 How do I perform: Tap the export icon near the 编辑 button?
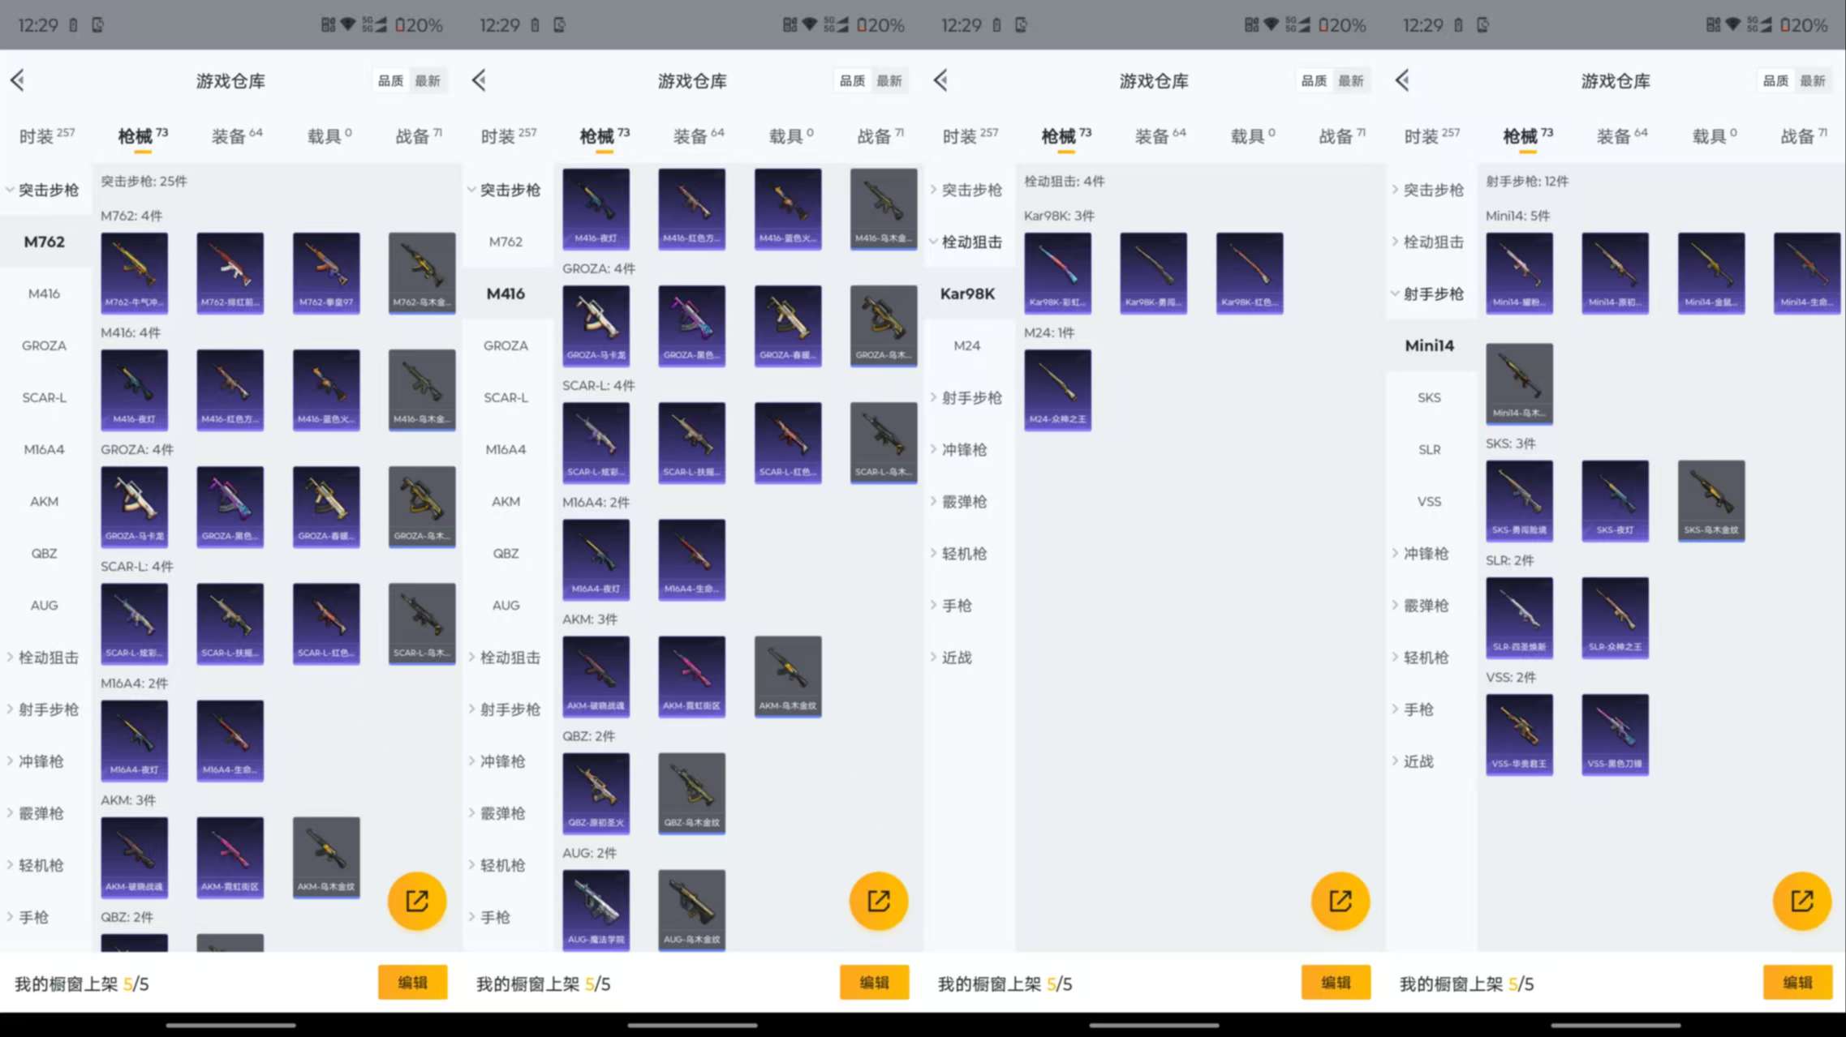pyautogui.click(x=417, y=900)
